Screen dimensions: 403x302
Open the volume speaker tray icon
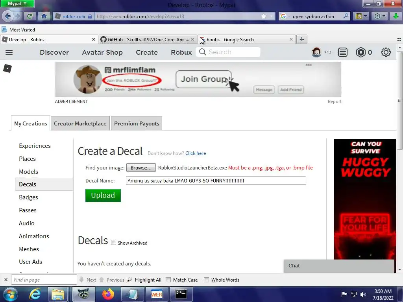(363, 294)
